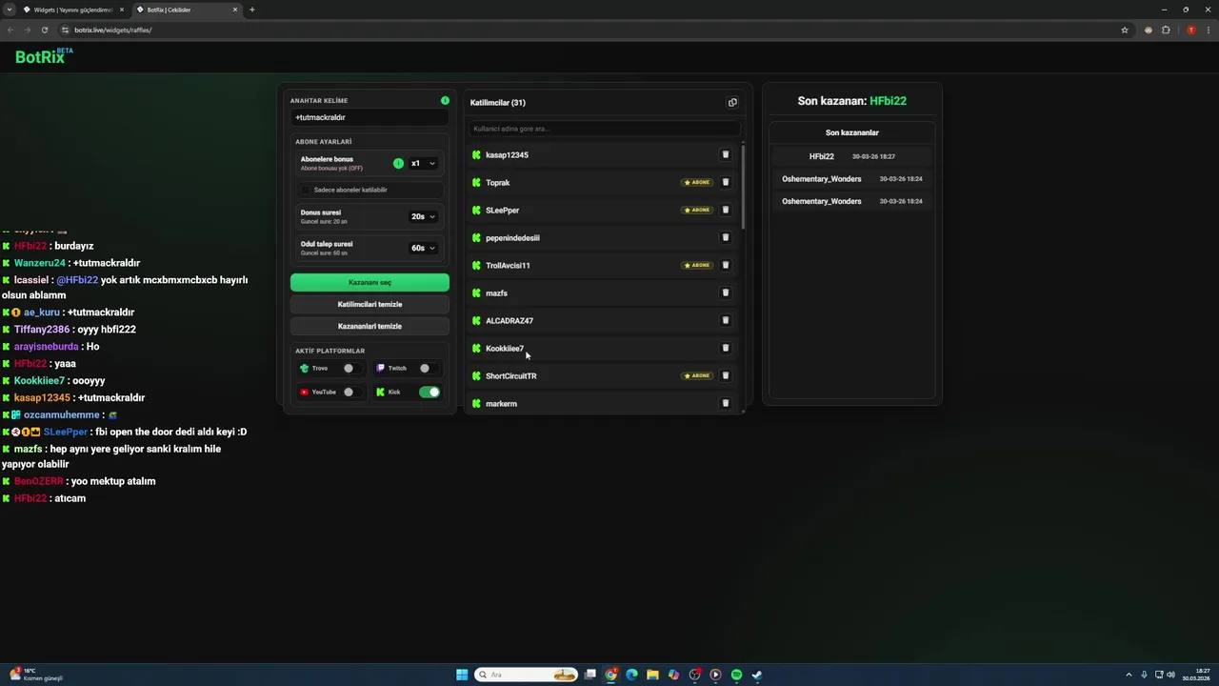This screenshot has height=686, width=1219.
Task: Focus the Kullanici adina gore ara search
Action: coord(604,129)
